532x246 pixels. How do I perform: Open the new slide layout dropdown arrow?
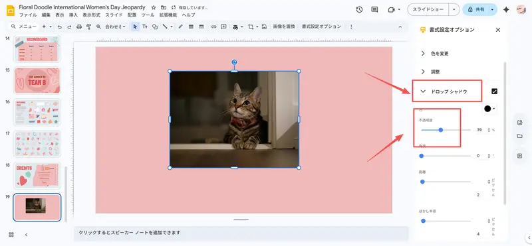(x=51, y=27)
